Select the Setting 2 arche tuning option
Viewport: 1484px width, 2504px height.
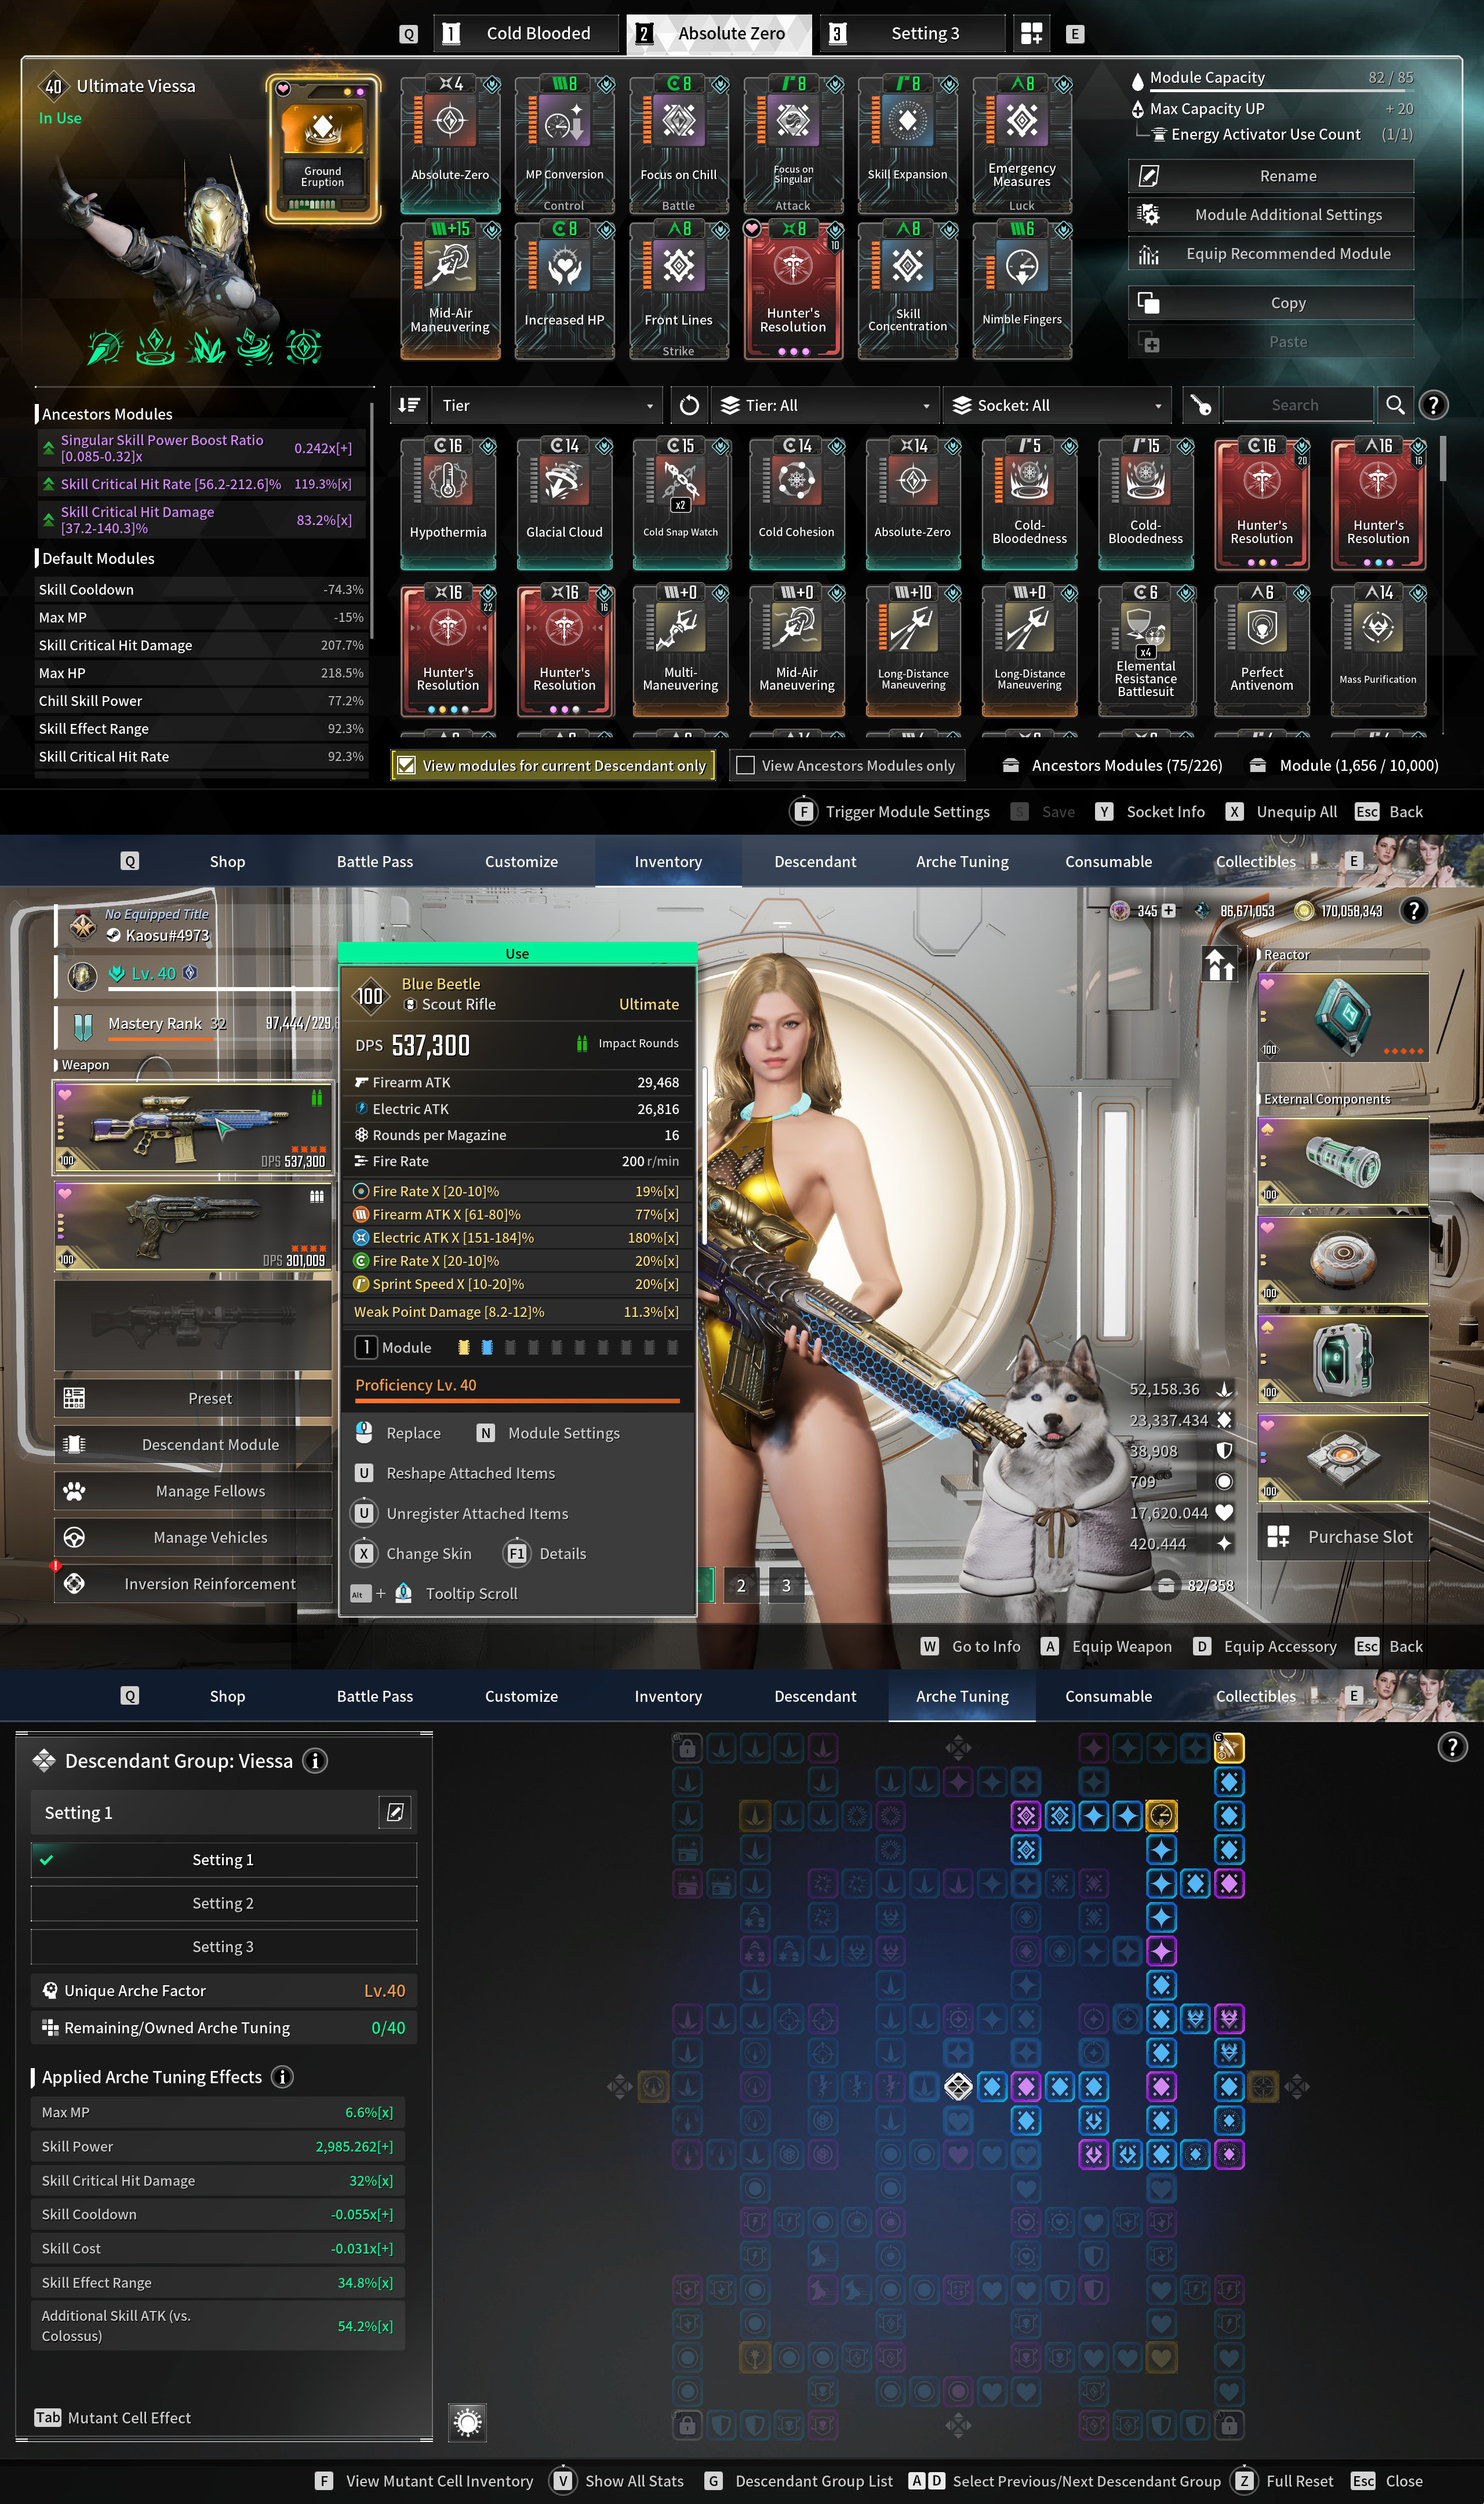click(223, 1904)
